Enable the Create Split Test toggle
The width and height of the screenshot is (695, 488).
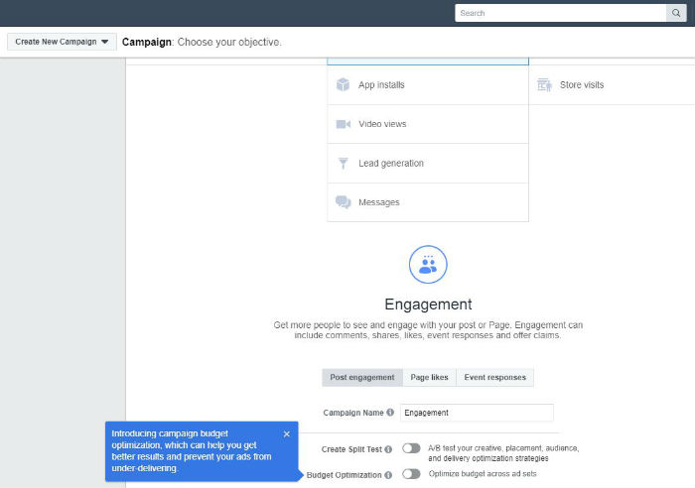click(x=411, y=448)
